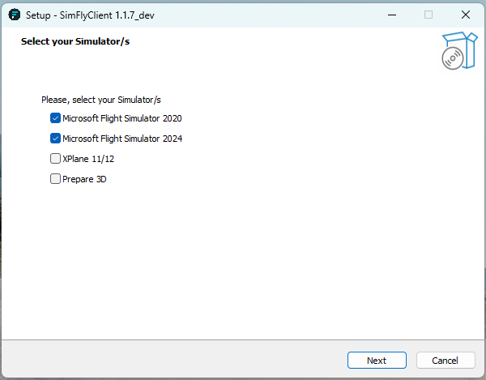
Task: Tick the Prepare 3D checkbox
Action: 55,179
